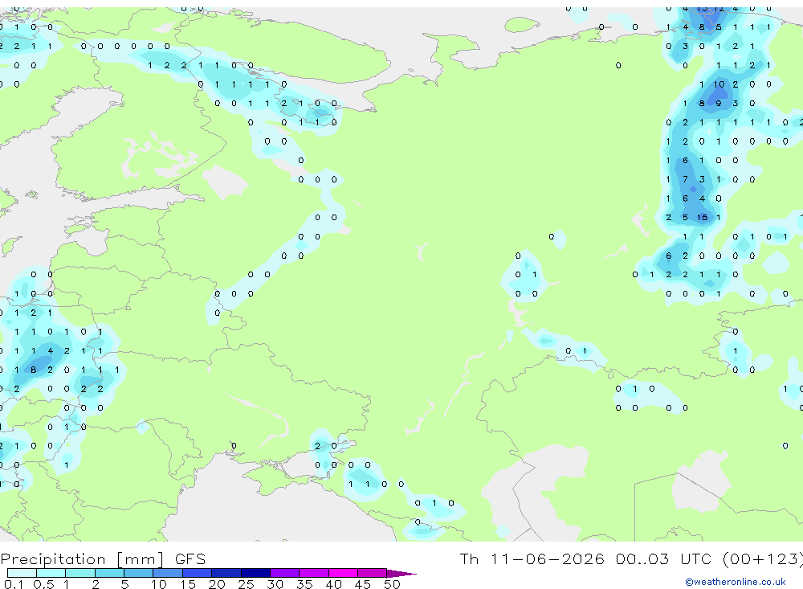Image resolution: width=803 pixels, height=589 pixels.
Task: Click the arrow tip beyond 50 mm
Action: 402,574
